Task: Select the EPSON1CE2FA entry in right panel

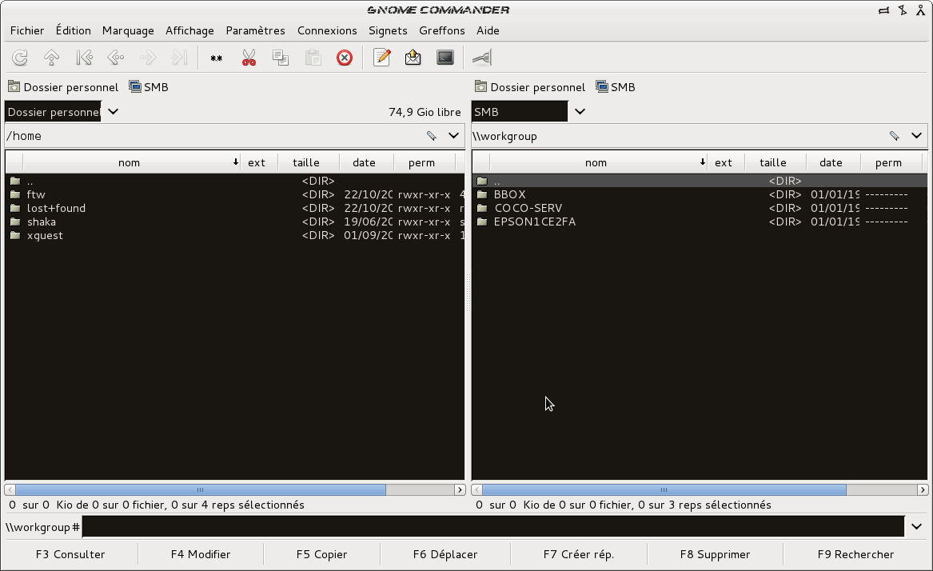Action: (x=700, y=222)
